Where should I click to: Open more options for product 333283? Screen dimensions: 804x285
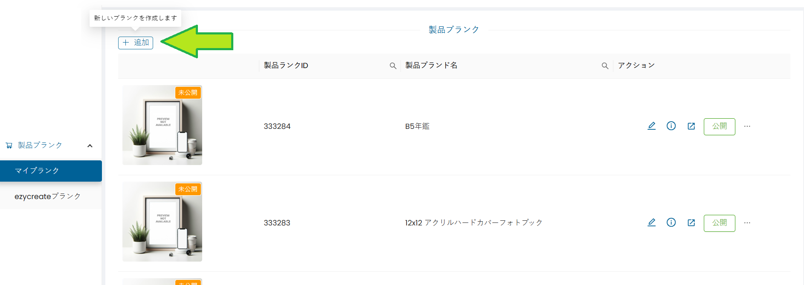[747, 223]
